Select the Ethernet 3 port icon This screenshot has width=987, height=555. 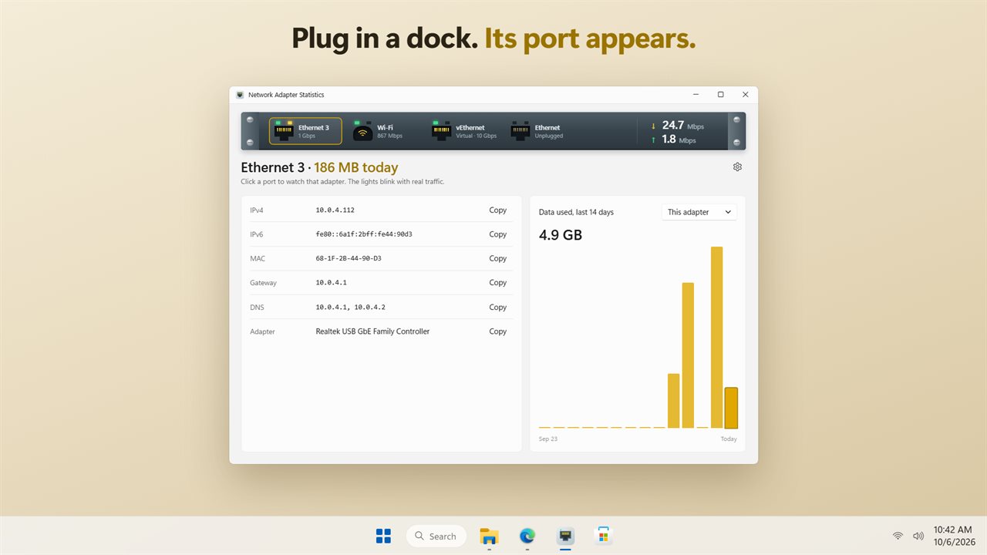coord(284,131)
